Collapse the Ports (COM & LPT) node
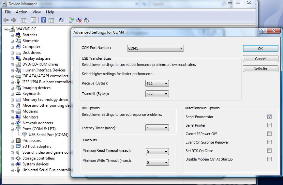 coord(12,129)
